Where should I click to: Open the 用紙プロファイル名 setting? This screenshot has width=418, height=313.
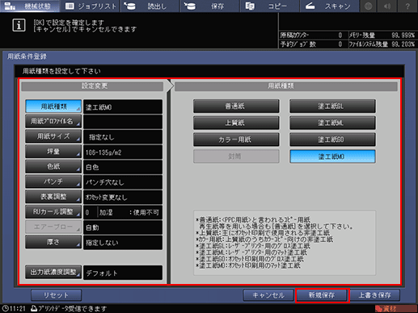tap(53, 121)
